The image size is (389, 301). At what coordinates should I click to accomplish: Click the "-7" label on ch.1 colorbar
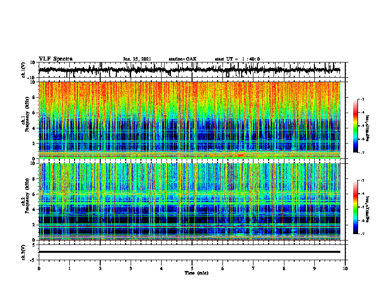pos(362,152)
